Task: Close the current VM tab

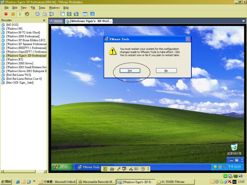Action: pyautogui.click(x=243, y=21)
